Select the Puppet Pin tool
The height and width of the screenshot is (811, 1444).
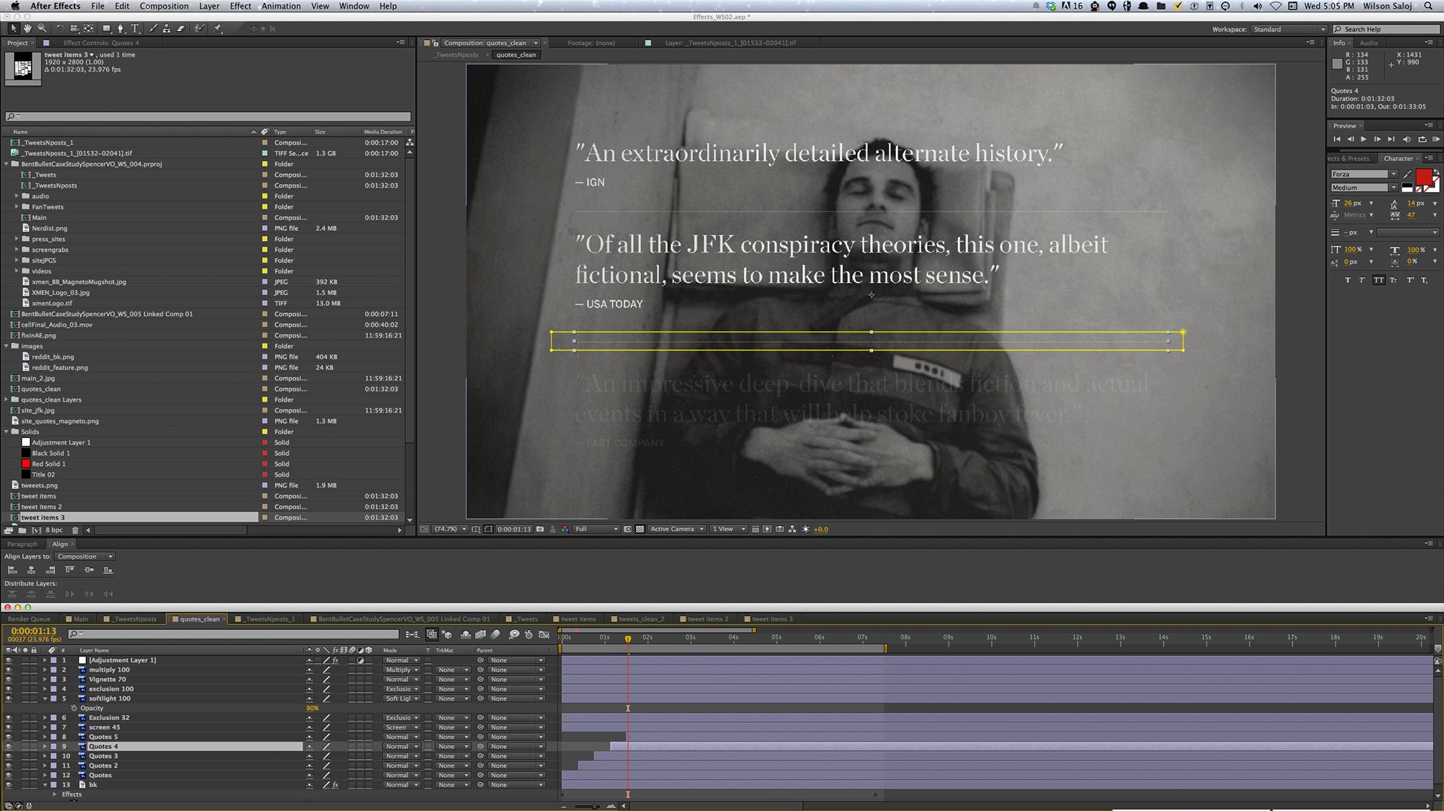217,29
